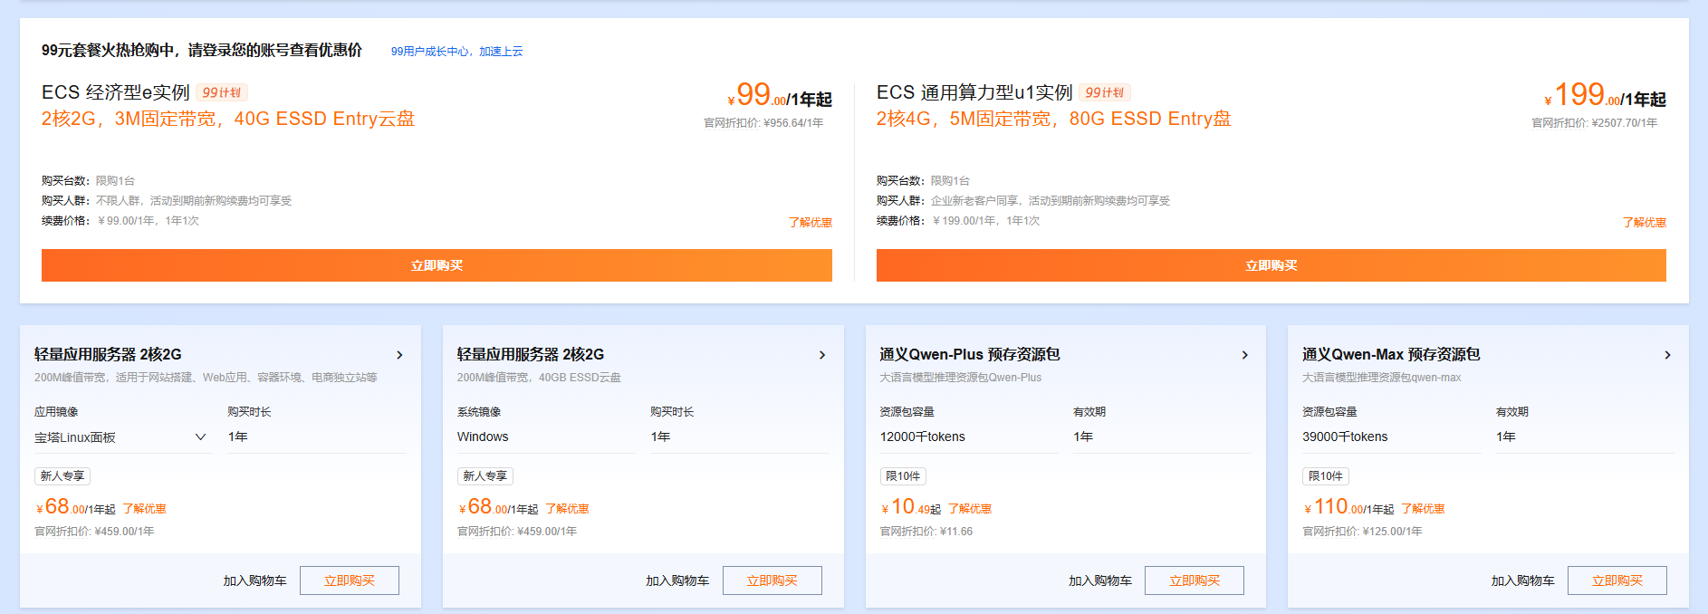Click the 99计划 tag beside ECS 通用算力型u1实例

1105,92
